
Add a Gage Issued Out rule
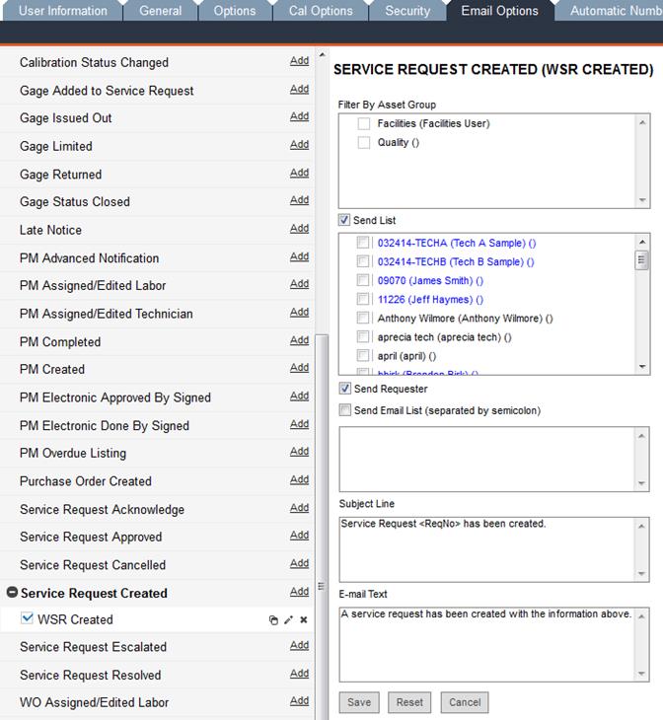click(300, 116)
